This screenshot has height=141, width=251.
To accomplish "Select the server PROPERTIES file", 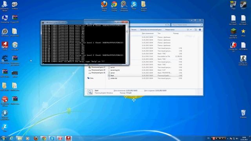I will (145, 73).
